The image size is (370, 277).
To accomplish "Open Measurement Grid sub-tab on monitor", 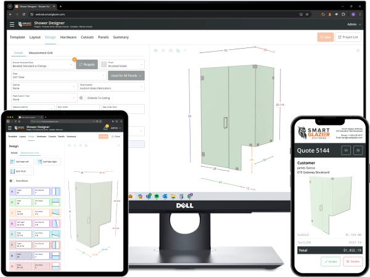I will [x=41, y=53].
